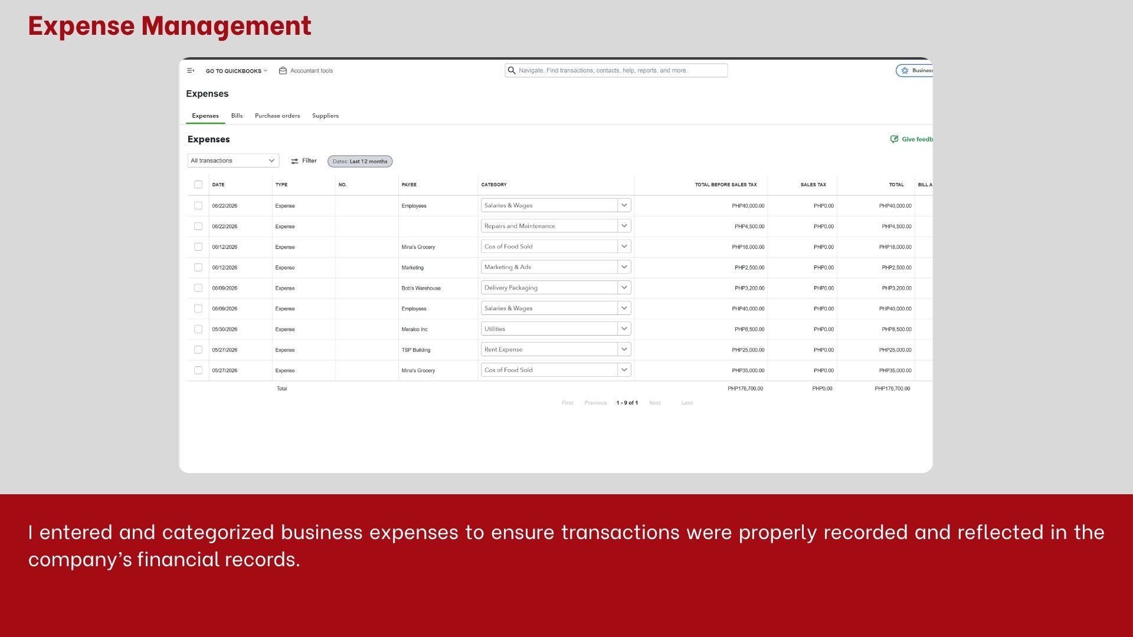This screenshot has height=637, width=1133.
Task: Check the 05/27/2026 Mina's Grocery row
Action: pos(198,370)
